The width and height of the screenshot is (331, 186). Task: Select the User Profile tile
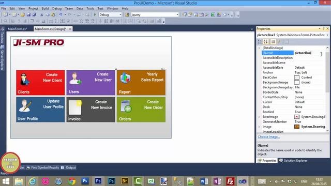pyautogui.click(x=40, y=110)
